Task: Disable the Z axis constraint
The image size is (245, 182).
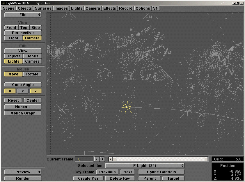Action: [36, 91]
